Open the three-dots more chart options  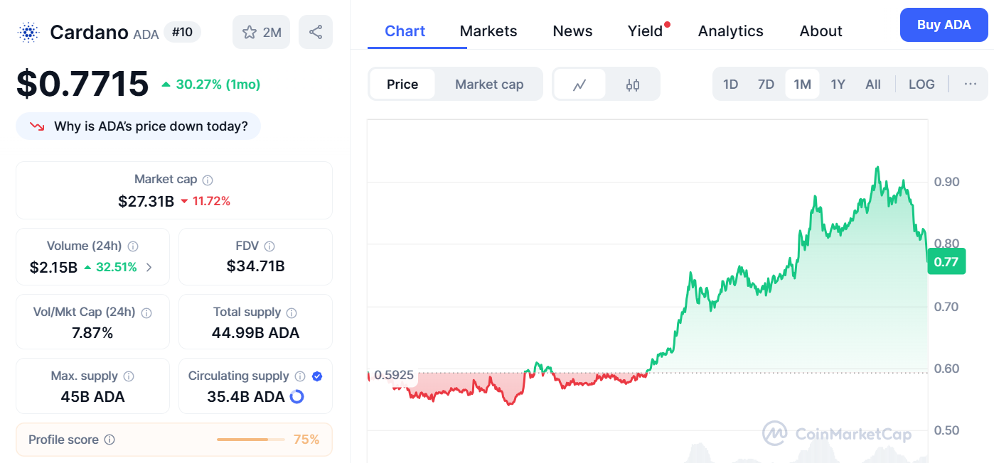[970, 84]
